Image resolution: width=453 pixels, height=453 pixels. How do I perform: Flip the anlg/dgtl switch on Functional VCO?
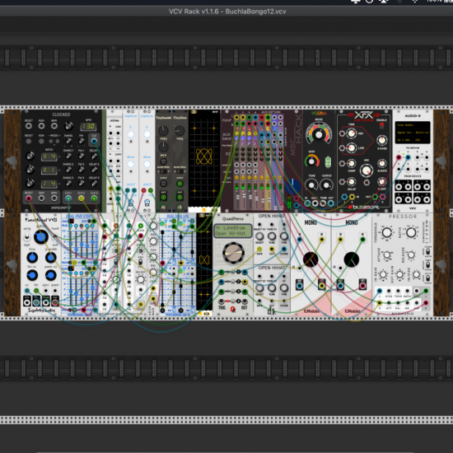pyautogui.click(x=26, y=237)
